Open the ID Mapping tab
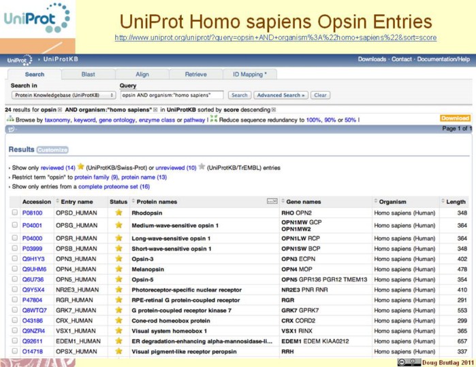The image size is (476, 367). 249,74
